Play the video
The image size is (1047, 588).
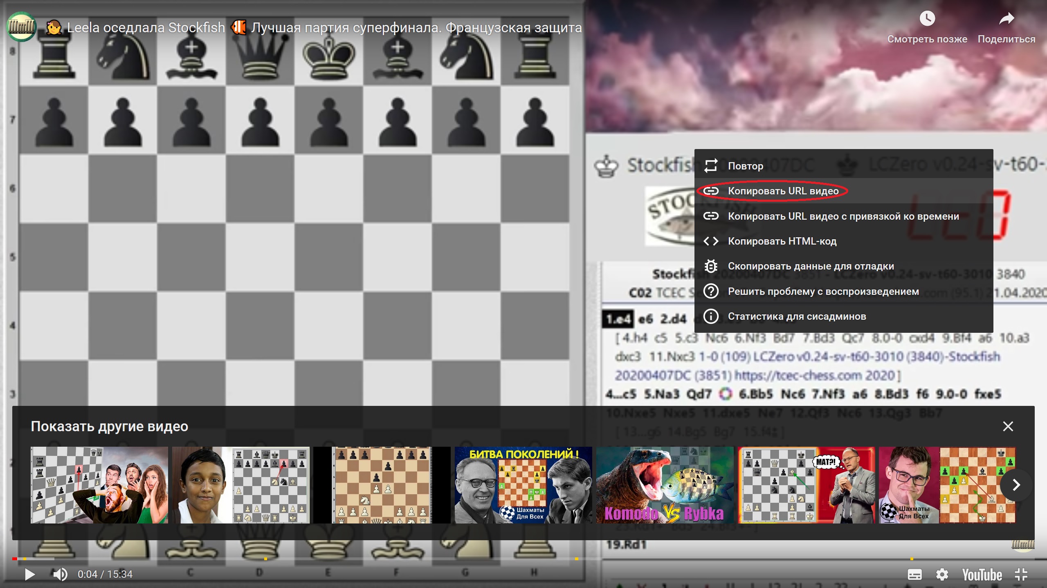click(29, 575)
